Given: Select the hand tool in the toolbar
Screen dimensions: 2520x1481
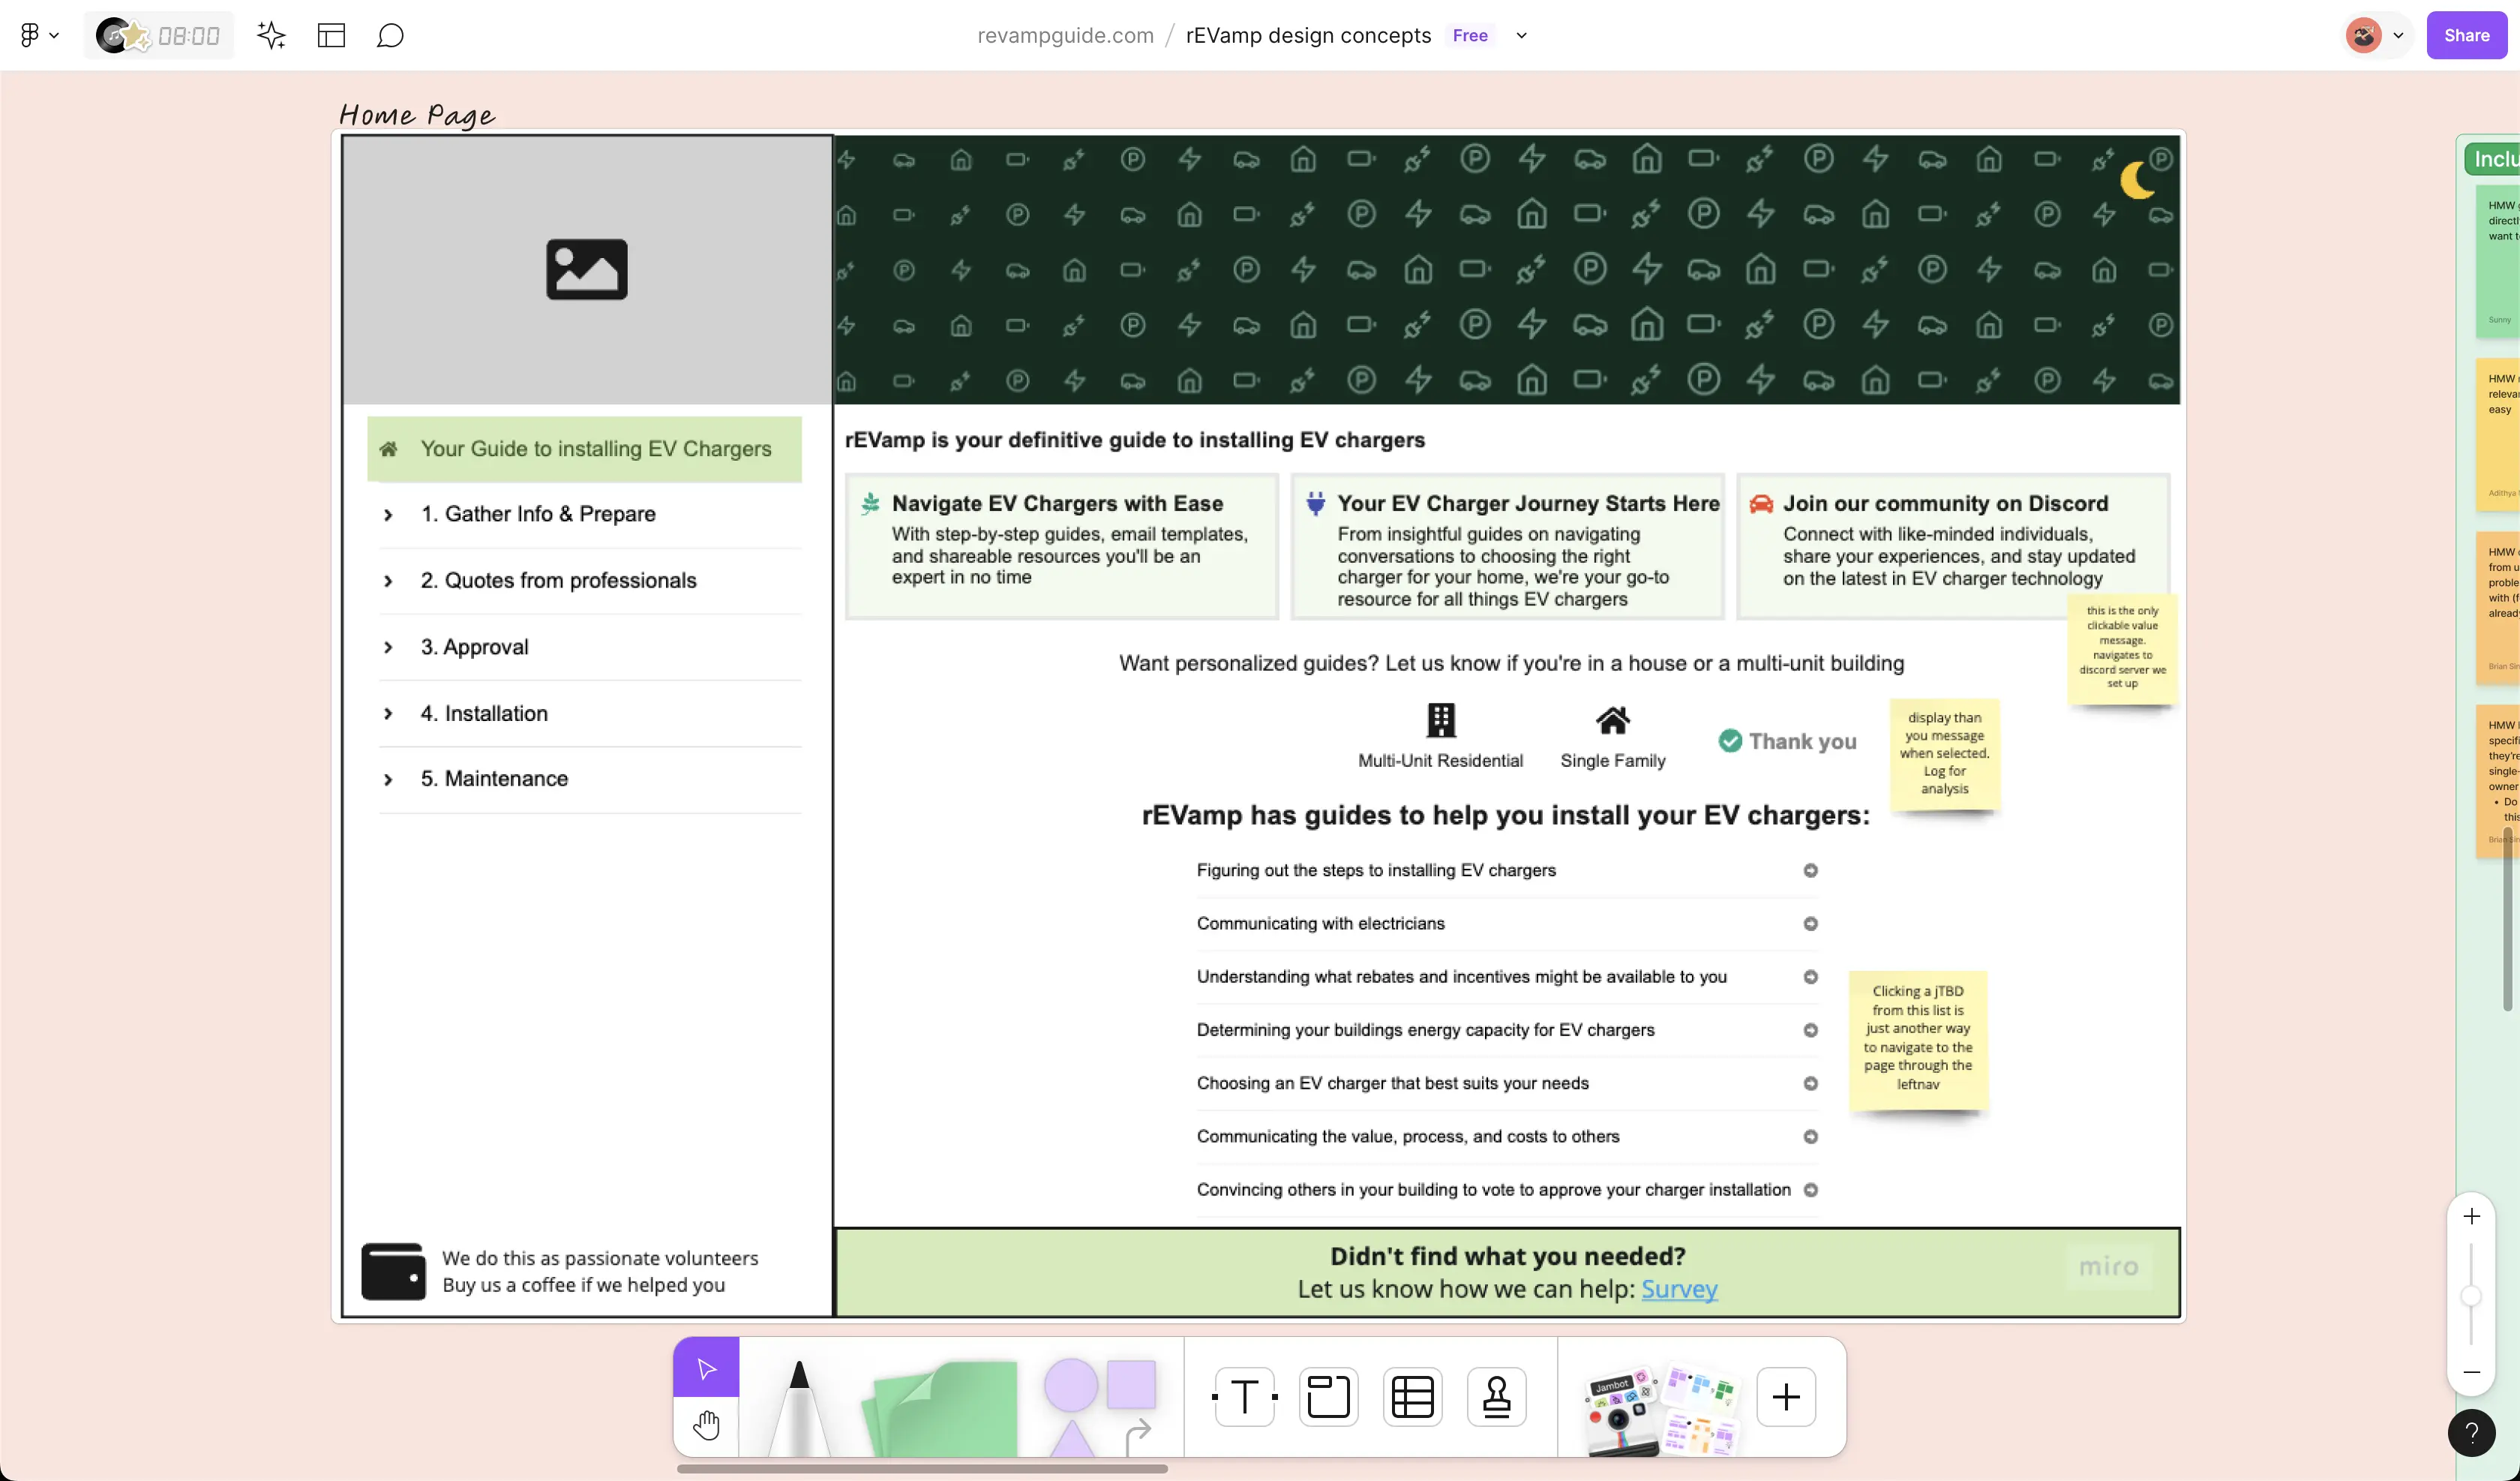Looking at the screenshot, I should click(x=706, y=1424).
